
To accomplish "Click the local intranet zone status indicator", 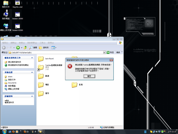I will pos(107,128).
